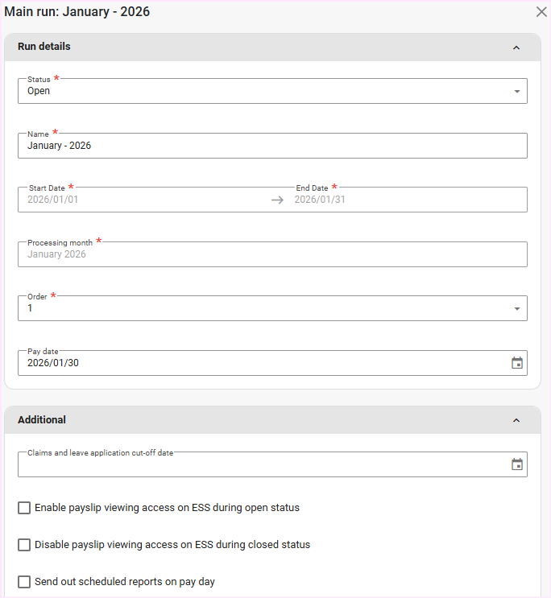The height and width of the screenshot is (598, 551).
Task: Tick Send out scheduled reports on pay day
Action: 25,582
